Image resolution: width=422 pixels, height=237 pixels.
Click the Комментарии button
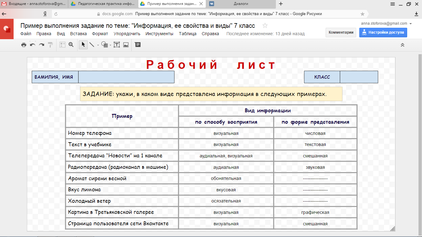(341, 32)
